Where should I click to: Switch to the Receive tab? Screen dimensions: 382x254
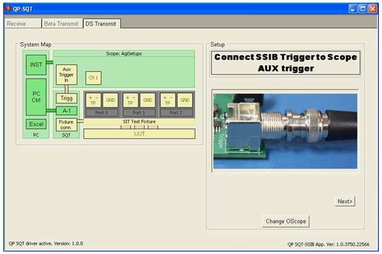point(23,24)
